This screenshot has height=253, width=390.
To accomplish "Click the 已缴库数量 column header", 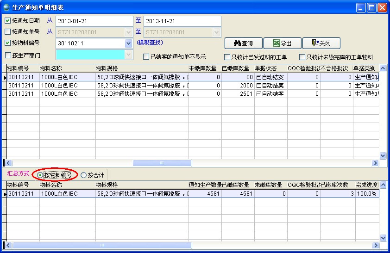I will [238, 68].
